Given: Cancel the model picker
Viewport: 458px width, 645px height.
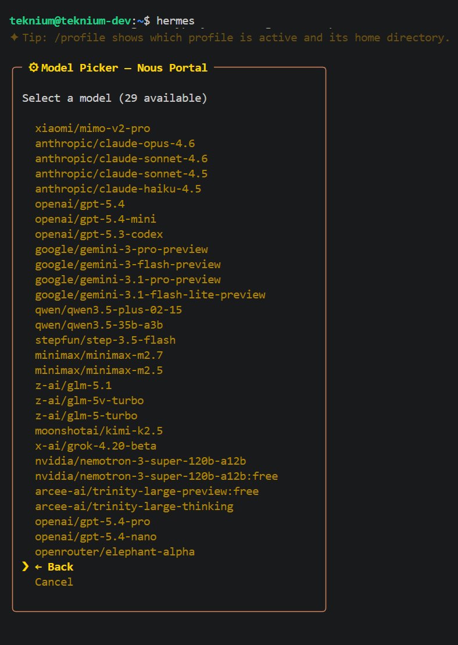Looking at the screenshot, I should (54, 582).
